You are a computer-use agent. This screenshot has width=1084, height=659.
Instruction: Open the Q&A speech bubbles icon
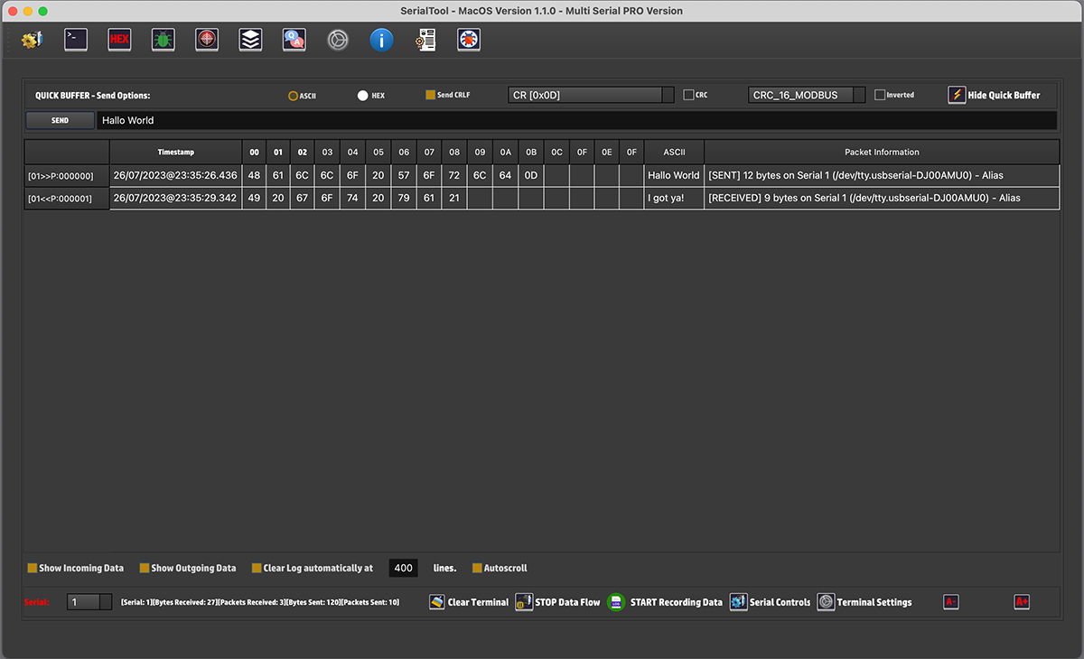pos(294,40)
